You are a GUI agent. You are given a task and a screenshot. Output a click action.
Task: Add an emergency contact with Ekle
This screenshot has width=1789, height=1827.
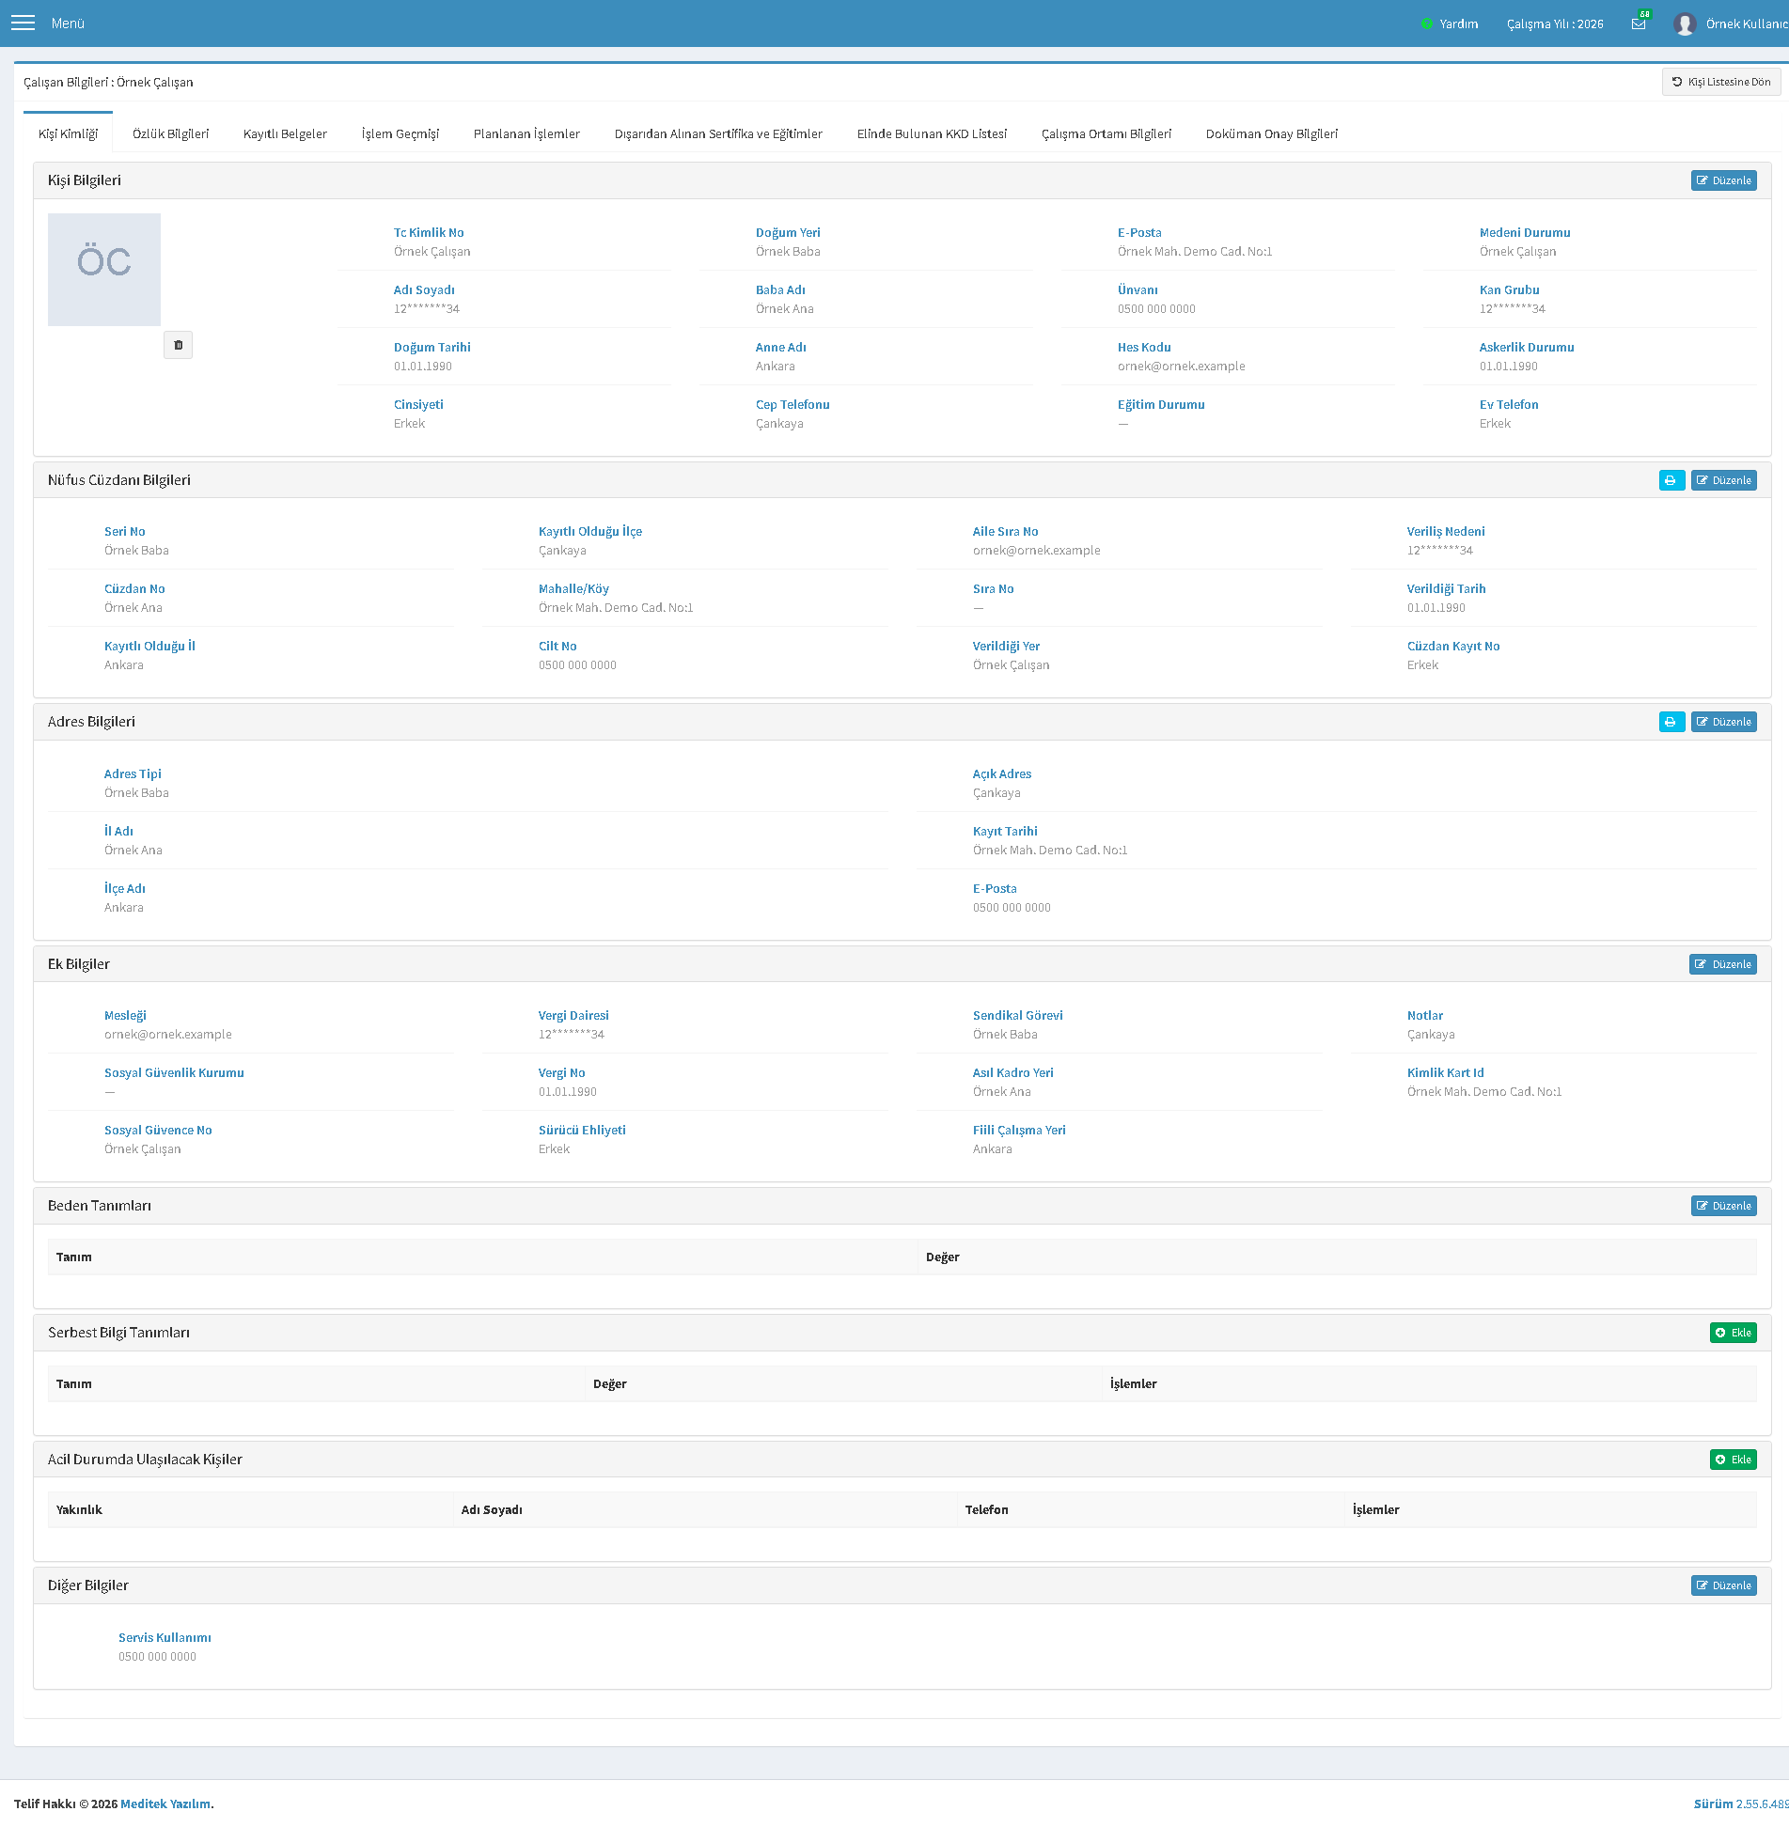click(x=1733, y=1460)
